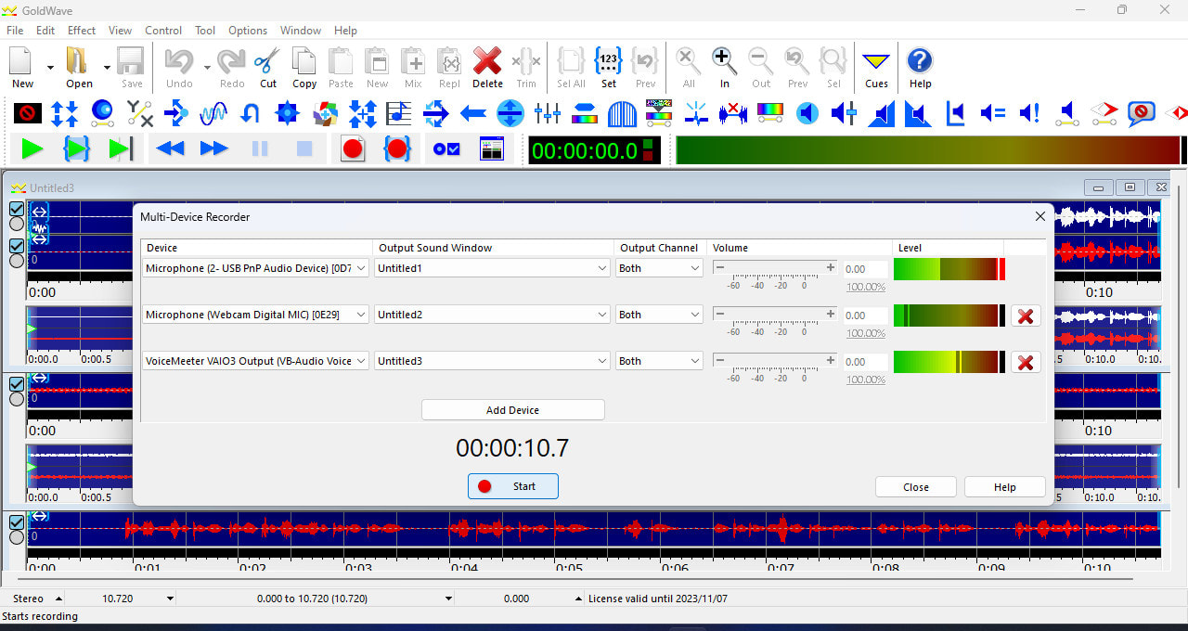Image resolution: width=1188 pixels, height=631 pixels.
Task: Remove the Webcam Digital MIC device row
Action: coord(1026,316)
